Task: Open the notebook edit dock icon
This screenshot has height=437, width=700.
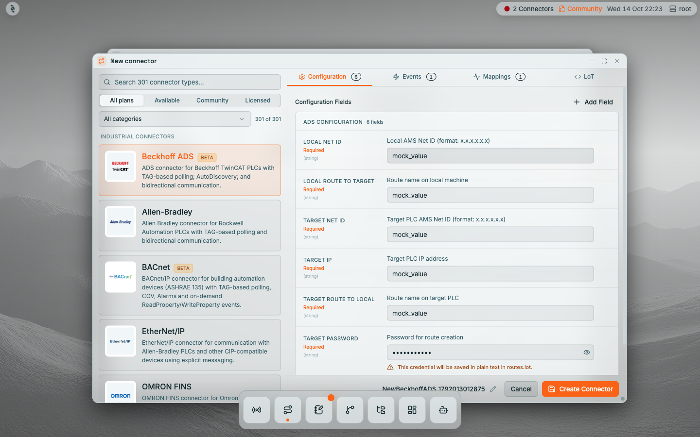Action: (319, 410)
